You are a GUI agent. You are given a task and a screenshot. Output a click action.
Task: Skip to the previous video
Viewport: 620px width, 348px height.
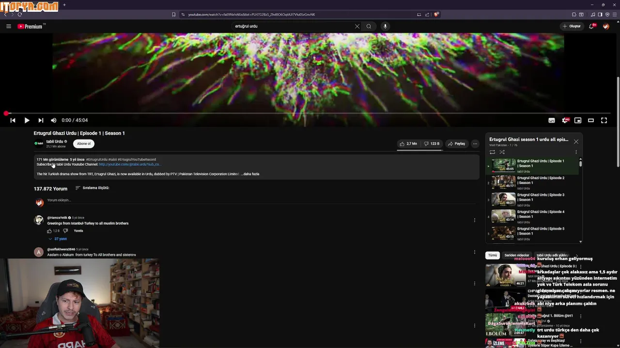13,120
